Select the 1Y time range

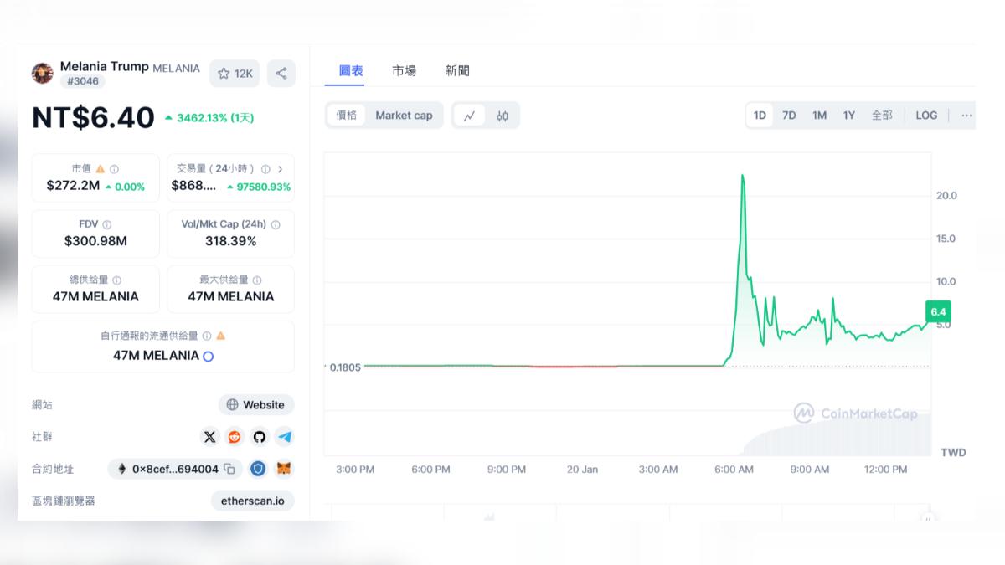849,116
